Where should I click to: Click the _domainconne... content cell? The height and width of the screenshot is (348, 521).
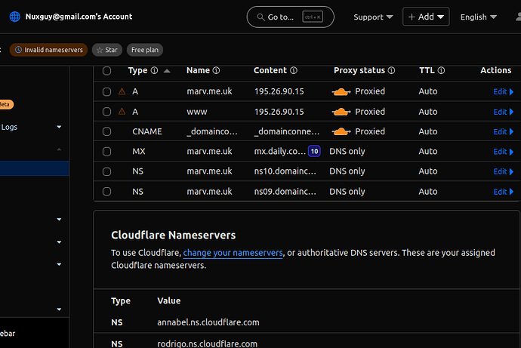(287, 131)
